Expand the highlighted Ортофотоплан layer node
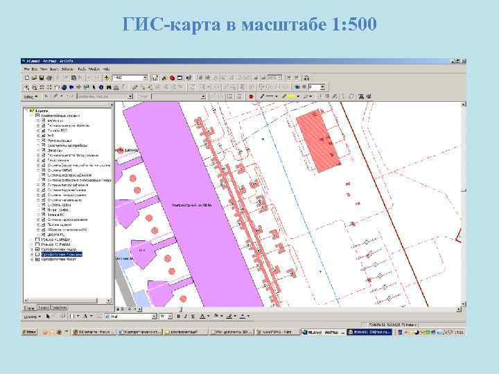 (x=32, y=254)
